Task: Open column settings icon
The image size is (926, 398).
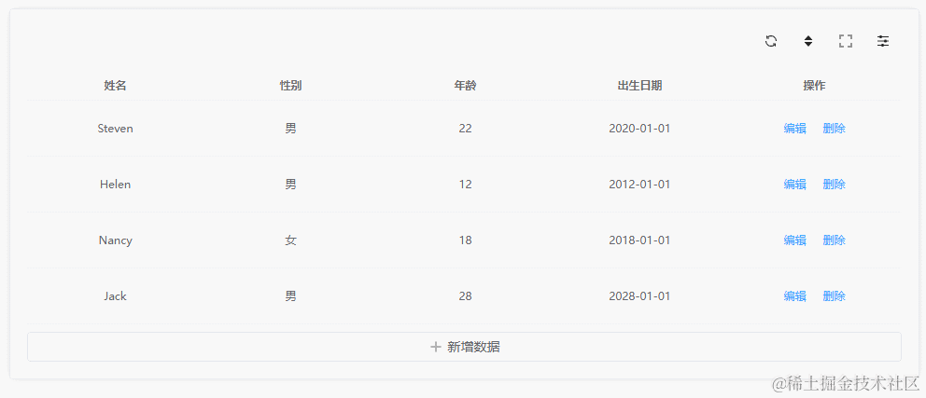Action: 883,41
